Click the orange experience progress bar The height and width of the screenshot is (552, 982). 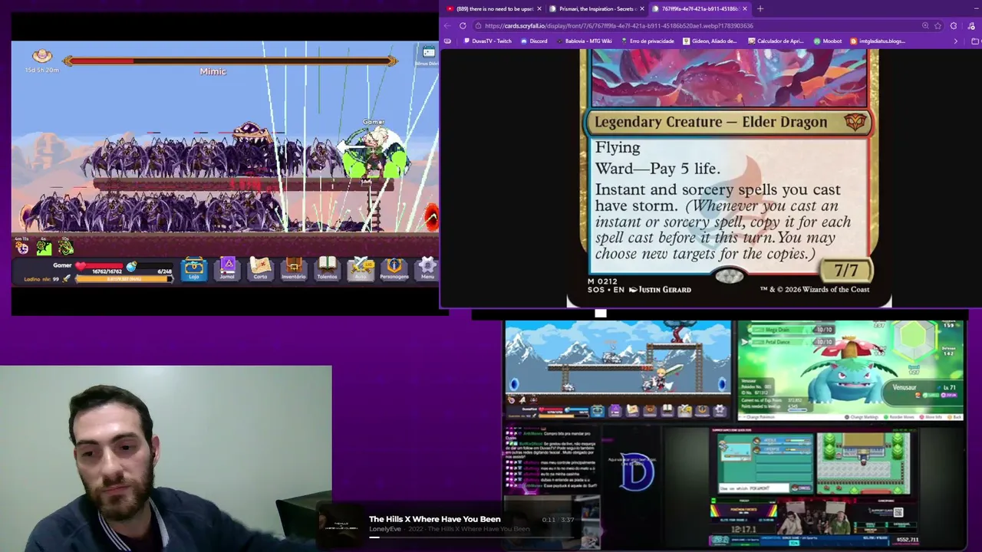(124, 279)
